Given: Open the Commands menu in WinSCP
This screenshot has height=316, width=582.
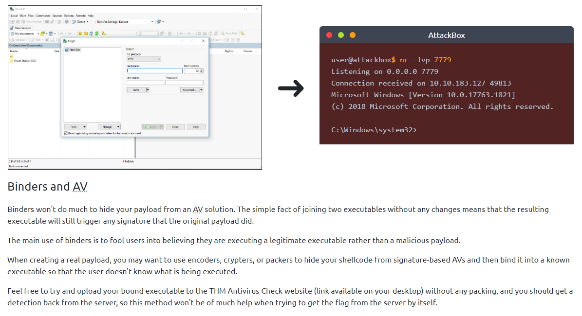Looking at the screenshot, I should click(43, 16).
